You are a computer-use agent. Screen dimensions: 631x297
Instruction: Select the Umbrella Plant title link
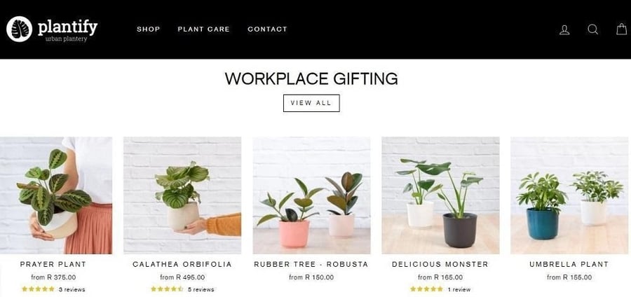click(569, 264)
